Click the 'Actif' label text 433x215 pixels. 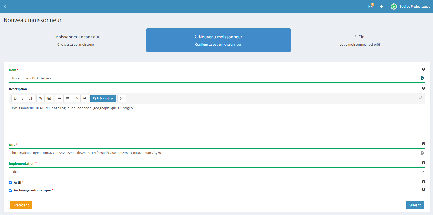click(17, 182)
